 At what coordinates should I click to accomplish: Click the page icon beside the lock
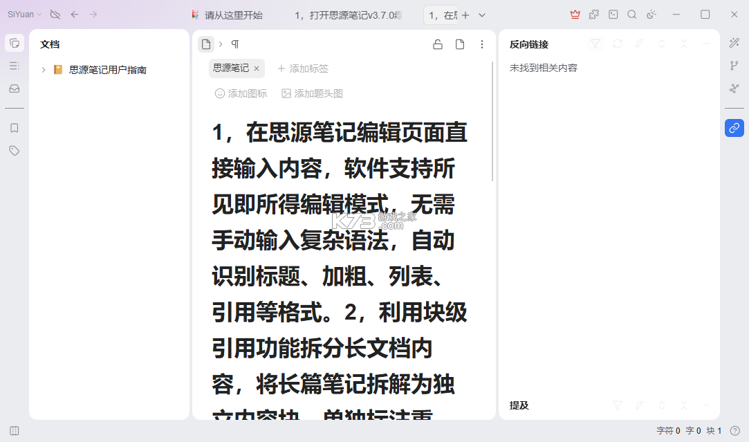[459, 44]
